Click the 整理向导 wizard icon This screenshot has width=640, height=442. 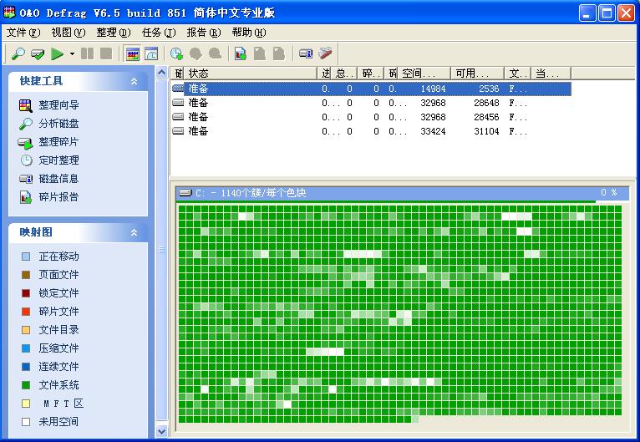click(26, 105)
